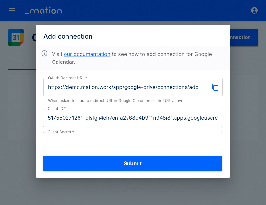Image resolution: width=266 pixels, height=205 pixels.
Task: Open the hamburger navigation menu
Action: coord(12,10)
